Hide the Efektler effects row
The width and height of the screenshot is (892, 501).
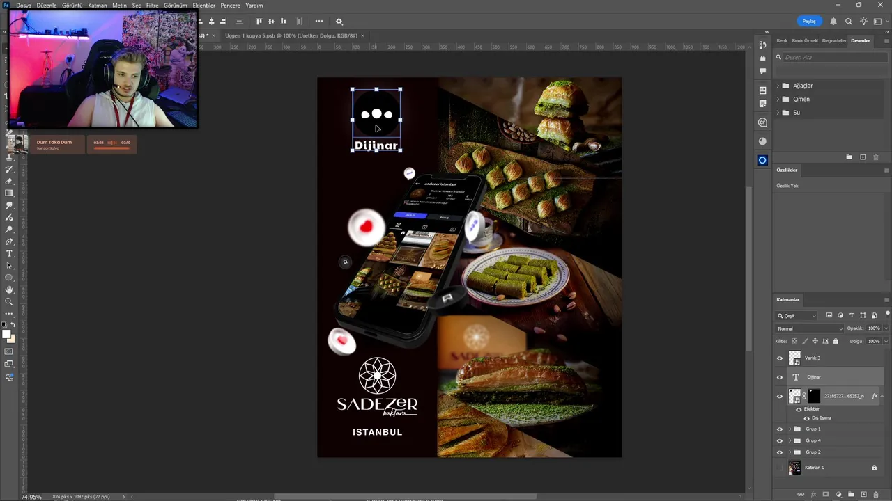pos(799,409)
